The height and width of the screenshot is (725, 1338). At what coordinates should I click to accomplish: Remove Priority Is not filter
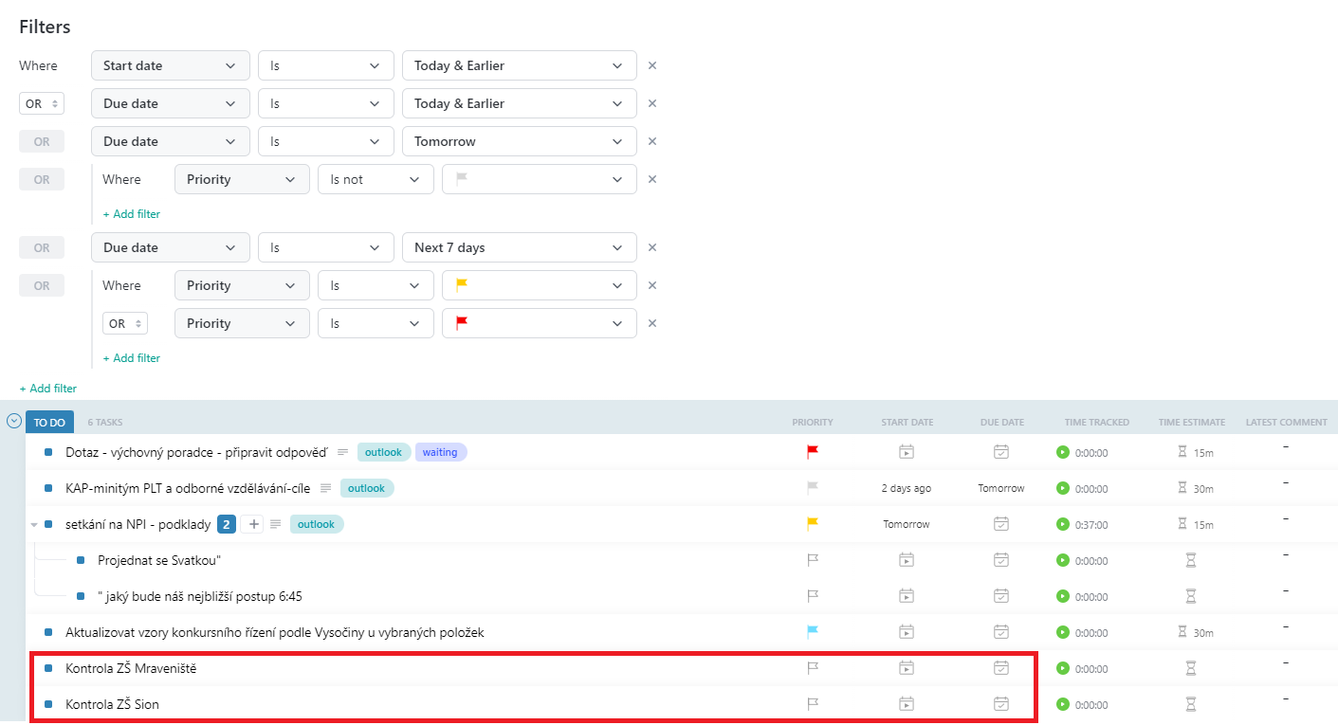click(x=651, y=179)
